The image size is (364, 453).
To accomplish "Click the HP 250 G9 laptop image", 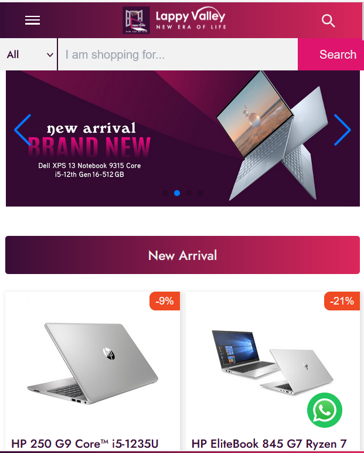I will point(93,363).
